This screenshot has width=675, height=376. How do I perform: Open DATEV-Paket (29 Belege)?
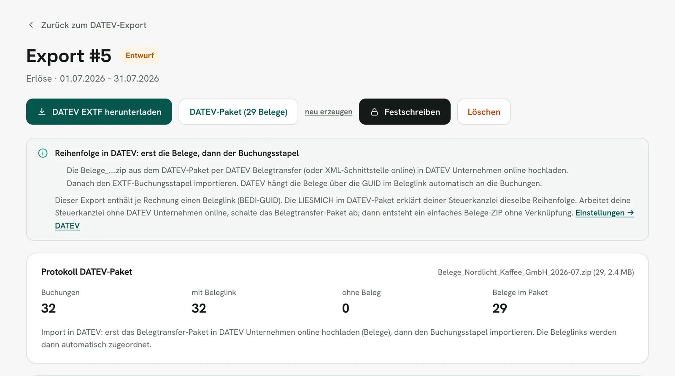pos(238,112)
